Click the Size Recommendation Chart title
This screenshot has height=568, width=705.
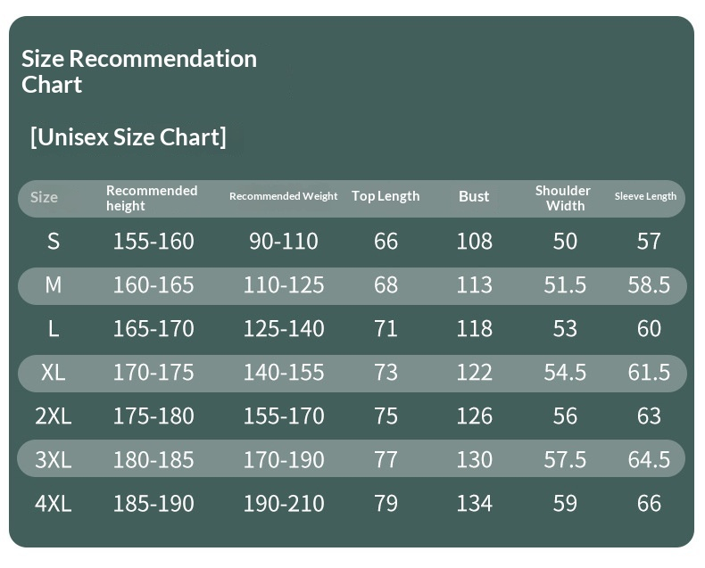pyautogui.click(x=138, y=71)
